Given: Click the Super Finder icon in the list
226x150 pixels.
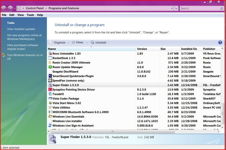Looking at the screenshot, I should (50, 85).
